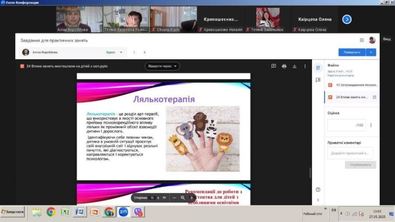This screenshot has width=395, height=222.
Task: Print the presentation using the printer icon
Action: [284, 66]
